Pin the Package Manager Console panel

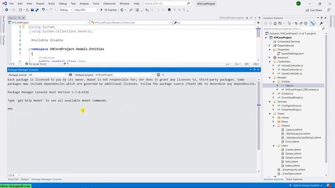254,69
